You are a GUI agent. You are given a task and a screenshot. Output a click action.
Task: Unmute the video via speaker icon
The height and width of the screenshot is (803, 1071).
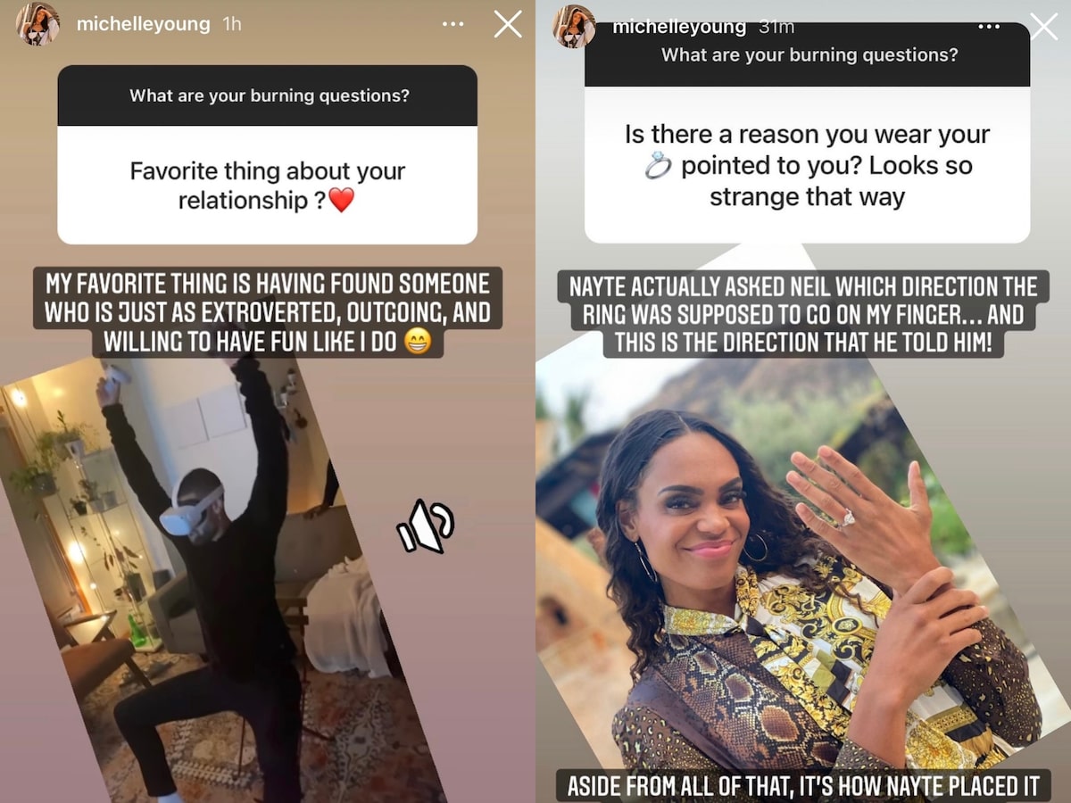(x=426, y=526)
